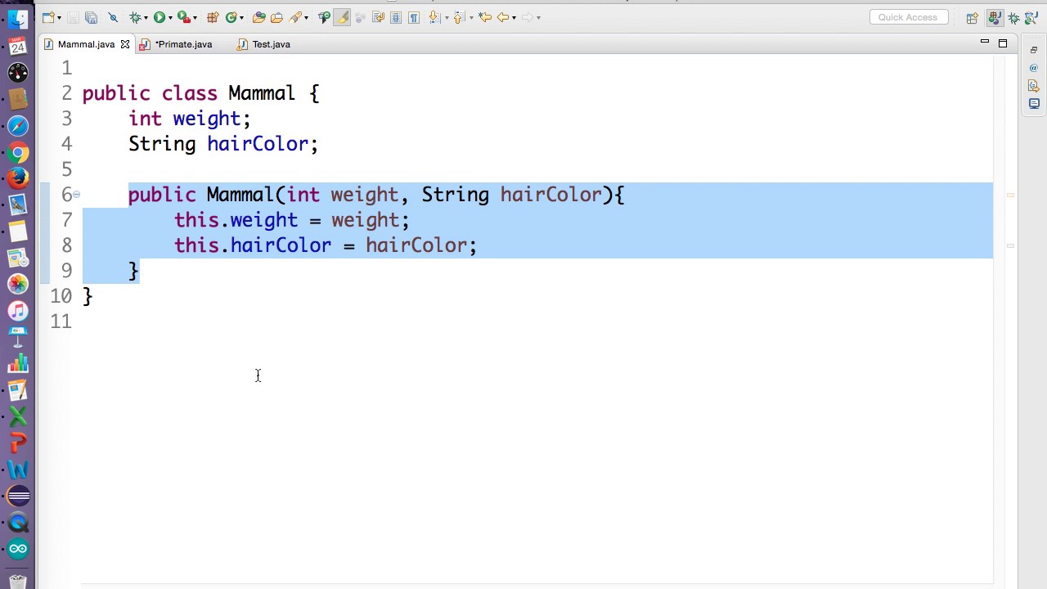The width and height of the screenshot is (1047, 589).
Task: Click the 'Mammal' class name on line 2
Action: pos(261,93)
